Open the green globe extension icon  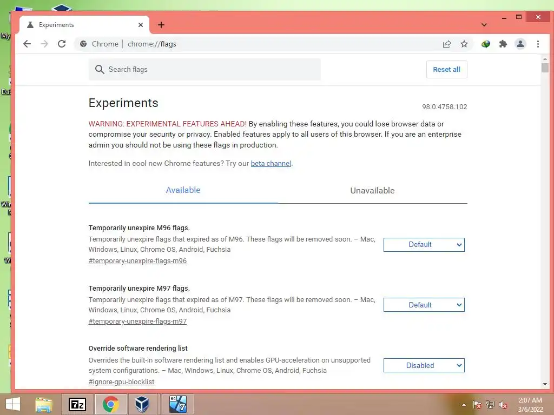click(485, 44)
